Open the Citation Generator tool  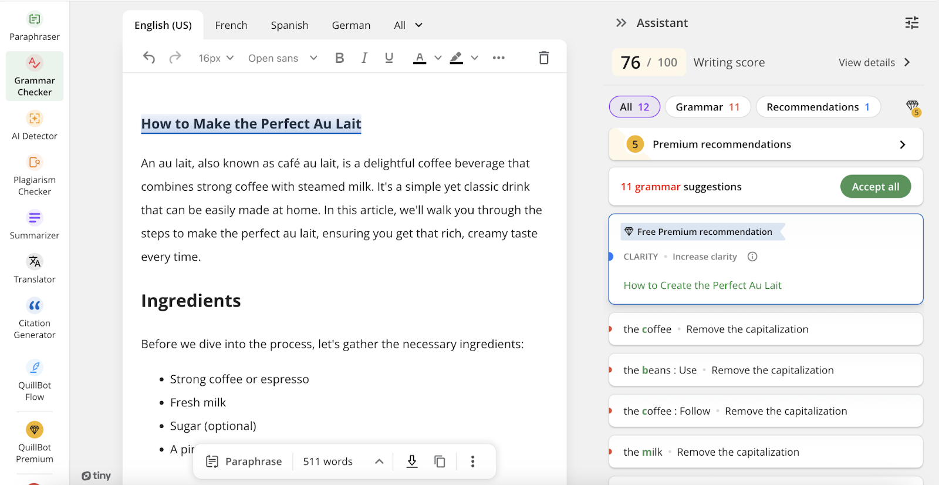click(x=35, y=318)
